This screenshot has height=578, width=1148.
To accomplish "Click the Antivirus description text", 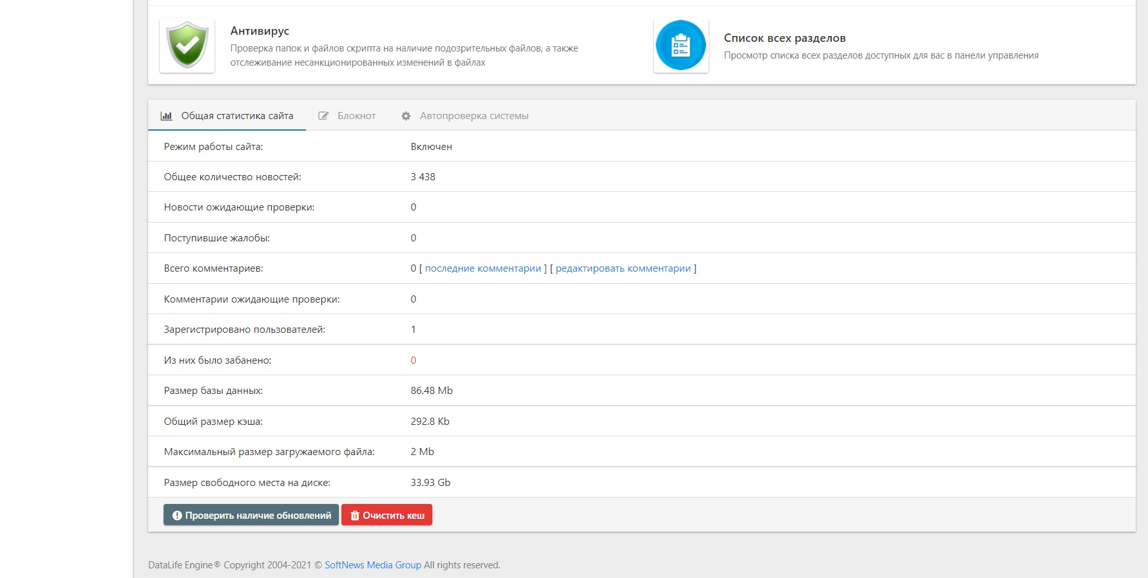I will pyautogui.click(x=404, y=55).
